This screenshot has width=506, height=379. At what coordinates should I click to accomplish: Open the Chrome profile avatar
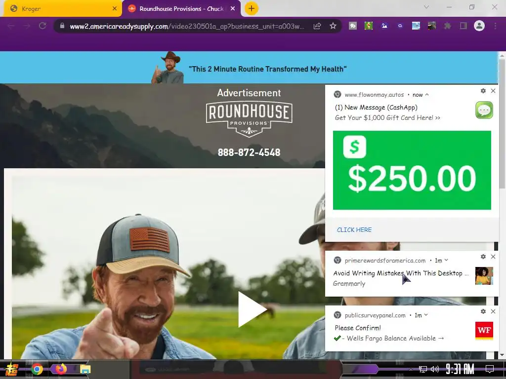[x=479, y=26]
